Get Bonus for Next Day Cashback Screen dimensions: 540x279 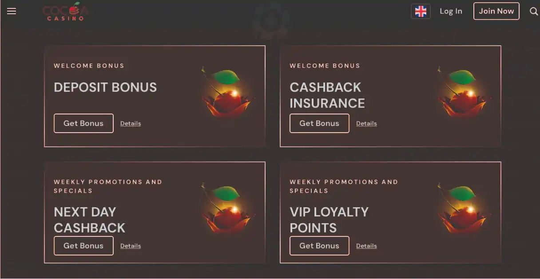tap(83, 246)
